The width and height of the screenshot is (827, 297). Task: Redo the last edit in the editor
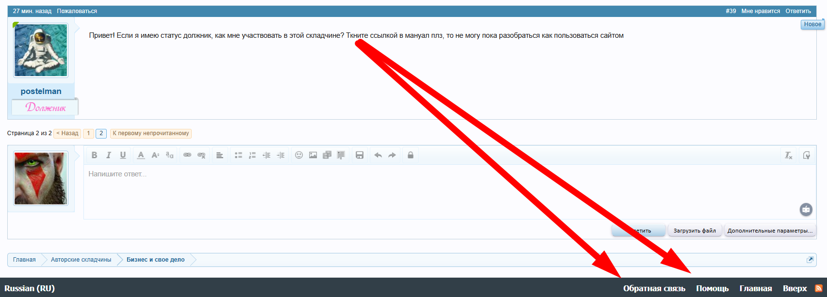coord(392,155)
